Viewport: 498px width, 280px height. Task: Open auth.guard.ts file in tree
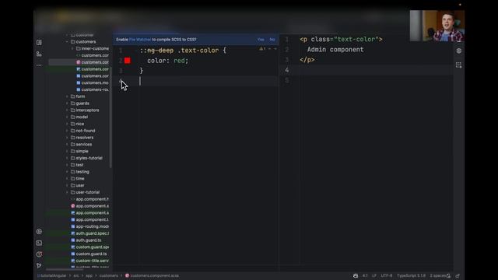click(x=88, y=240)
